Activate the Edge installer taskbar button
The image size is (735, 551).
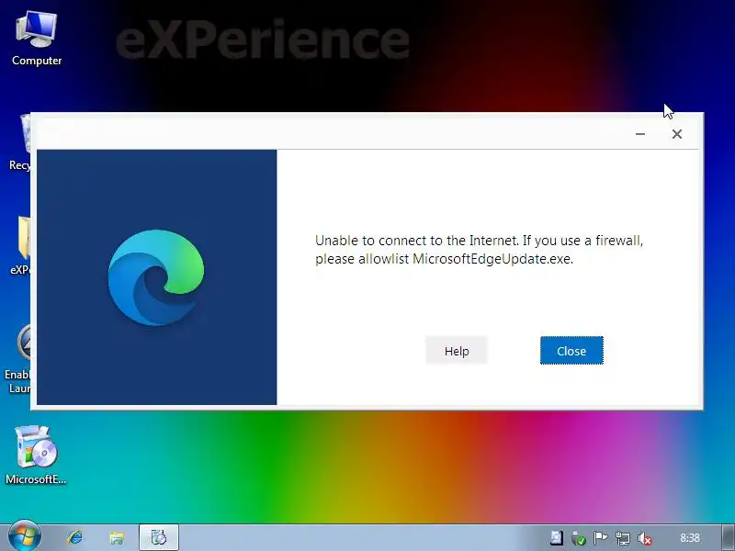click(159, 537)
